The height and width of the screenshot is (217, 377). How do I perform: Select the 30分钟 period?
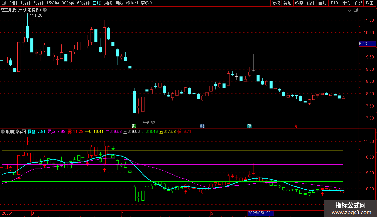pos(68,3)
